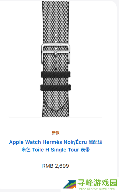The height and width of the screenshot is (192, 119).
Task: Click the 表带 text in the product title
Action: [x=85, y=150]
